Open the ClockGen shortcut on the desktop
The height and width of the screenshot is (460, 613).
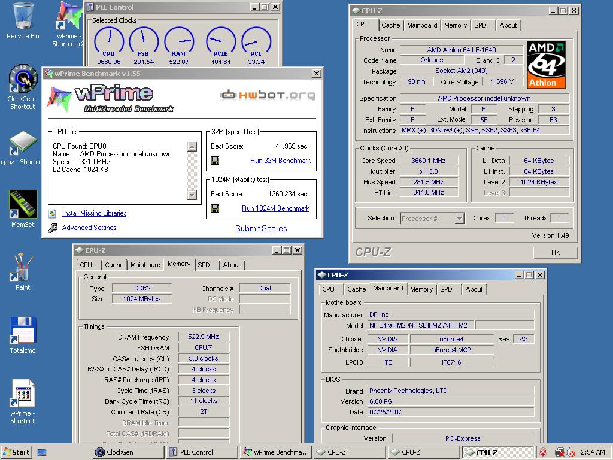click(23, 79)
